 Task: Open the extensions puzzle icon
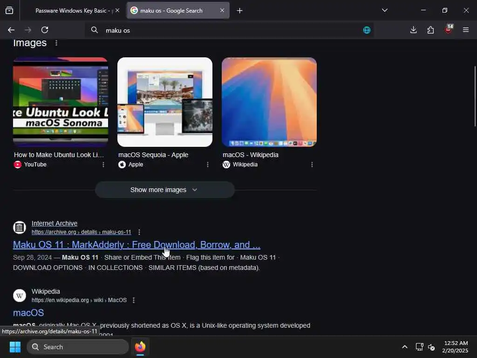(x=430, y=30)
